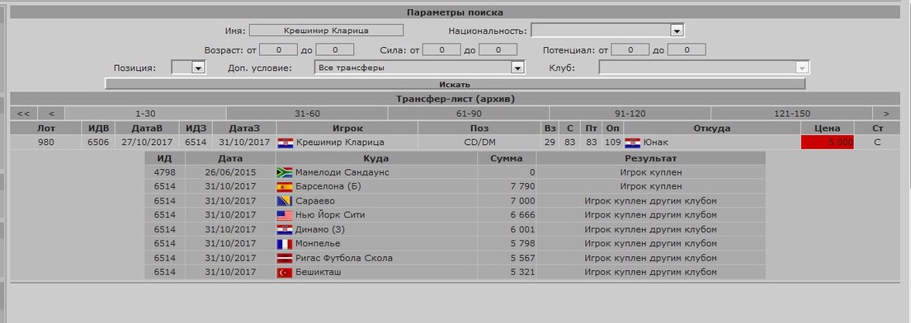Viewport: 911px width, 323px height.
Task: Click the Потенциал от field
Action: pos(630,50)
